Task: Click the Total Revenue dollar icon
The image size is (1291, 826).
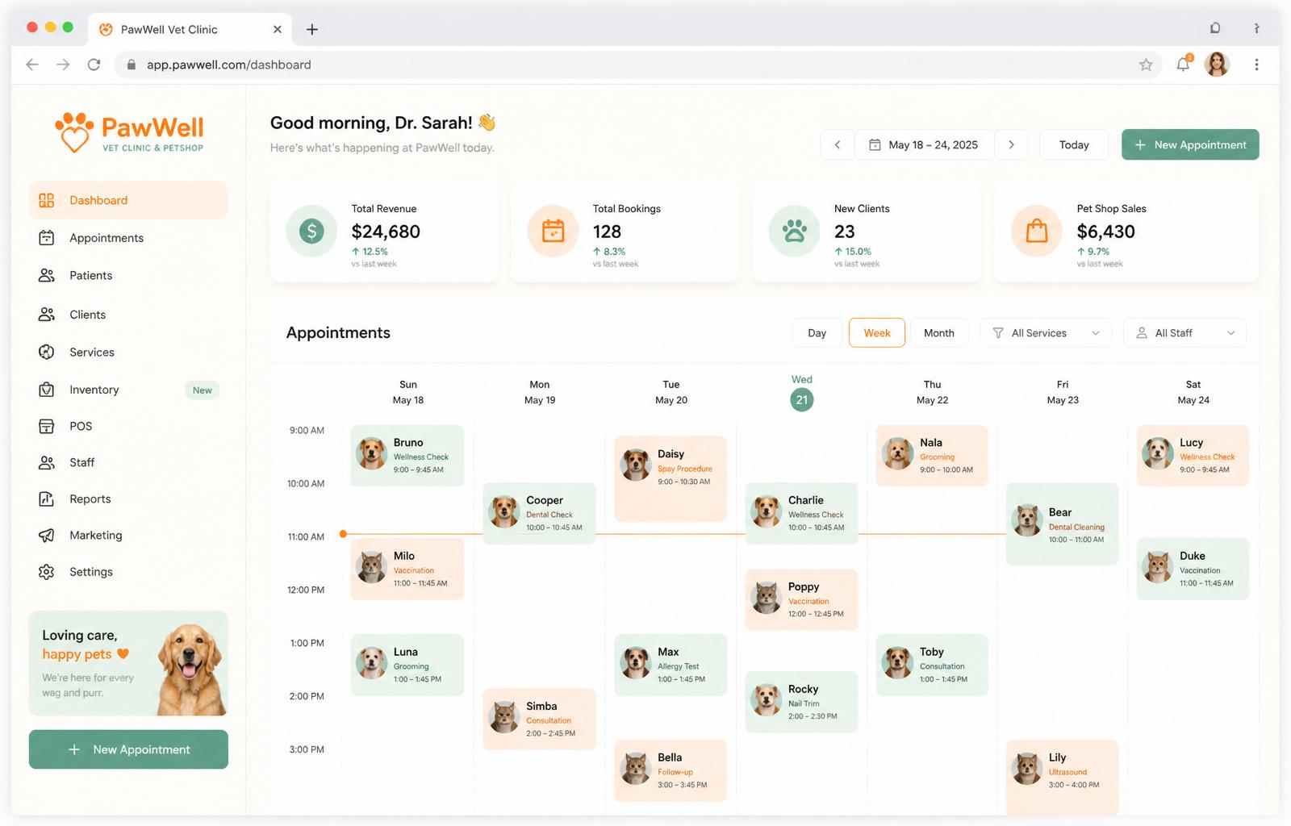Action: [x=311, y=232]
